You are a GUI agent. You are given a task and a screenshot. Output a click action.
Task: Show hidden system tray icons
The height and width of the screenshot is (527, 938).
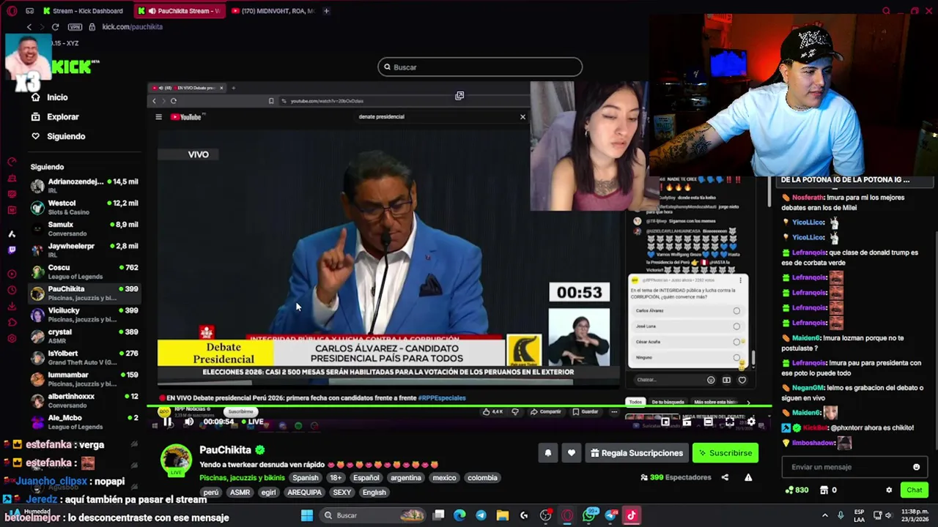coord(824,515)
